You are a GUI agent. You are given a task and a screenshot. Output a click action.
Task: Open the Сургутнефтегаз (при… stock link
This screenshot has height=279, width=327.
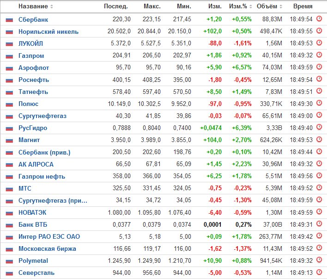(53, 201)
